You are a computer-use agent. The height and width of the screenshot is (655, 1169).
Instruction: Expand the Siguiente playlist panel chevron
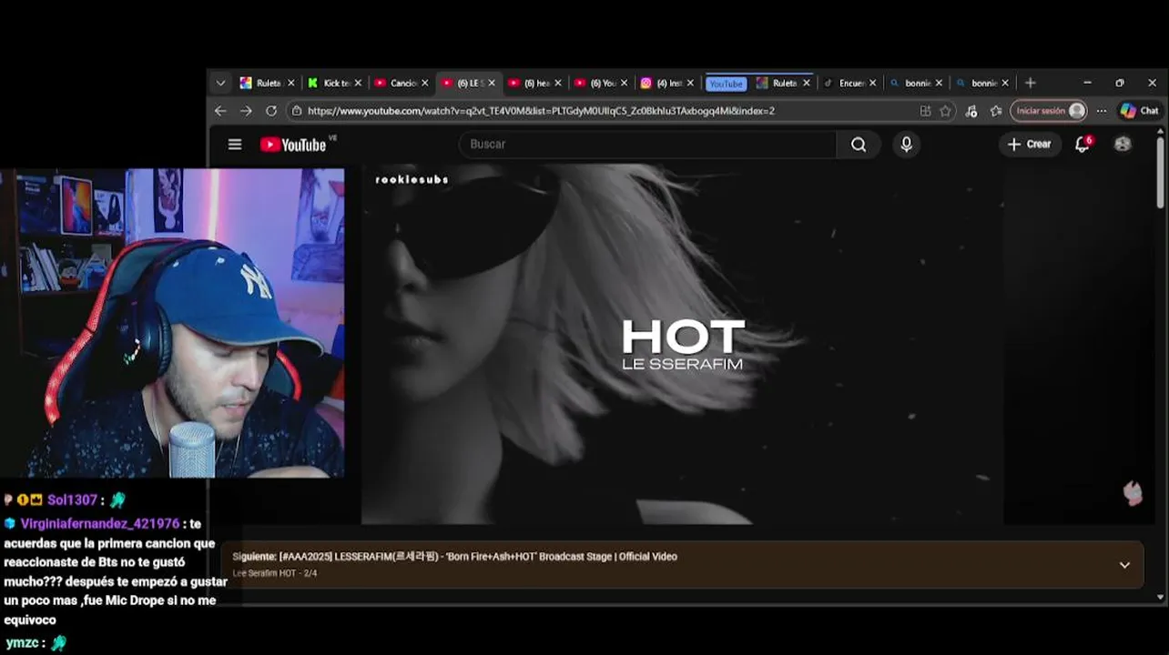[x=1124, y=565]
